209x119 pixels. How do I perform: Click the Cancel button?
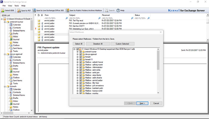point(156,103)
